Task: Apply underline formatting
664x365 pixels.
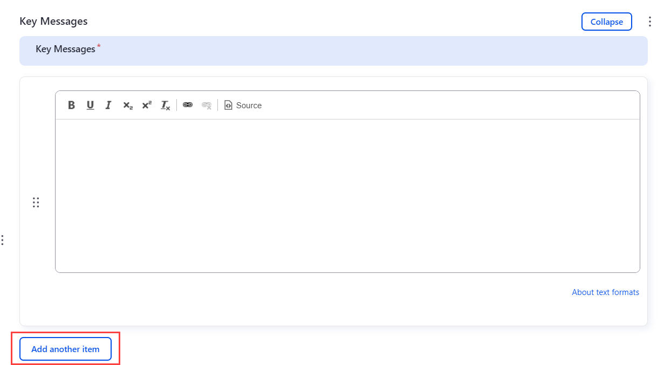Action: (x=90, y=106)
